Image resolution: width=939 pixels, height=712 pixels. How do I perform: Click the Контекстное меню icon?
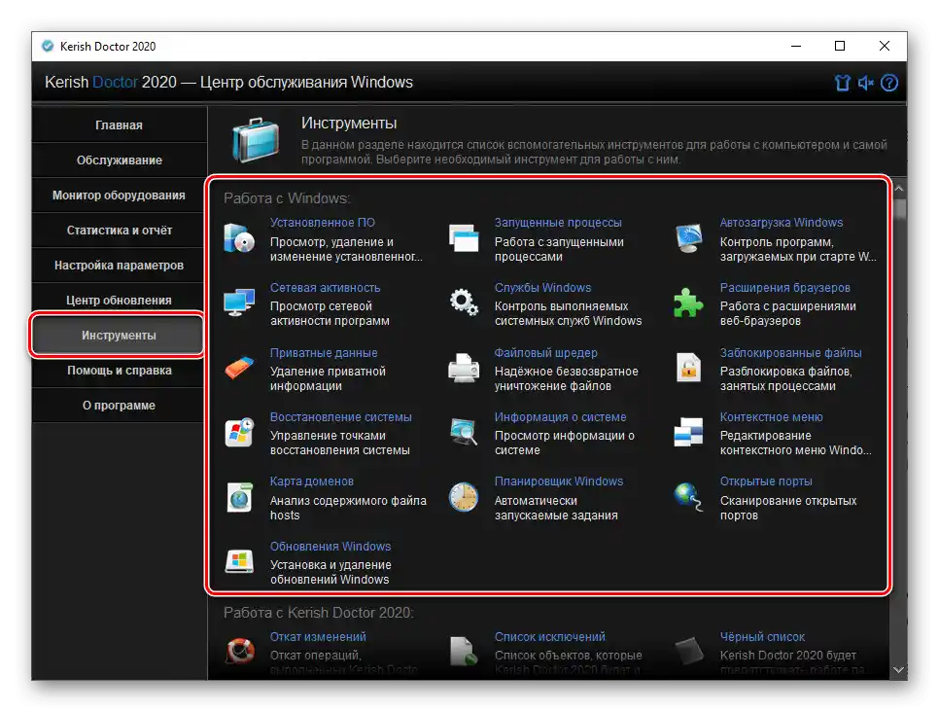click(x=688, y=432)
